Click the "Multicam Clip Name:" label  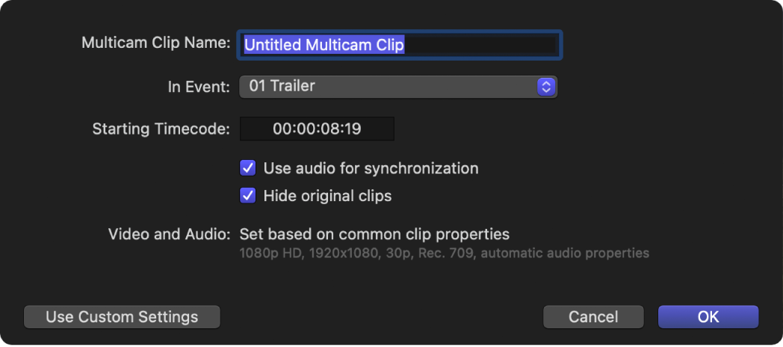pos(155,43)
